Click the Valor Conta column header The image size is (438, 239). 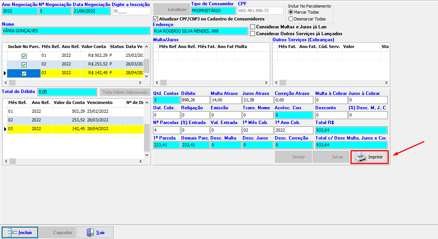pyautogui.click(x=94, y=47)
